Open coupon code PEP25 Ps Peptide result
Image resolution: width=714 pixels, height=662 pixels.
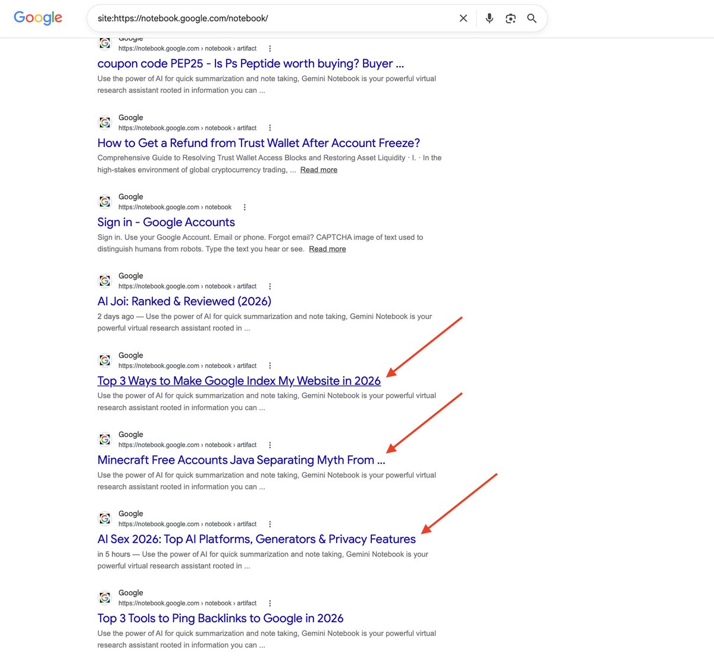pyautogui.click(x=250, y=64)
